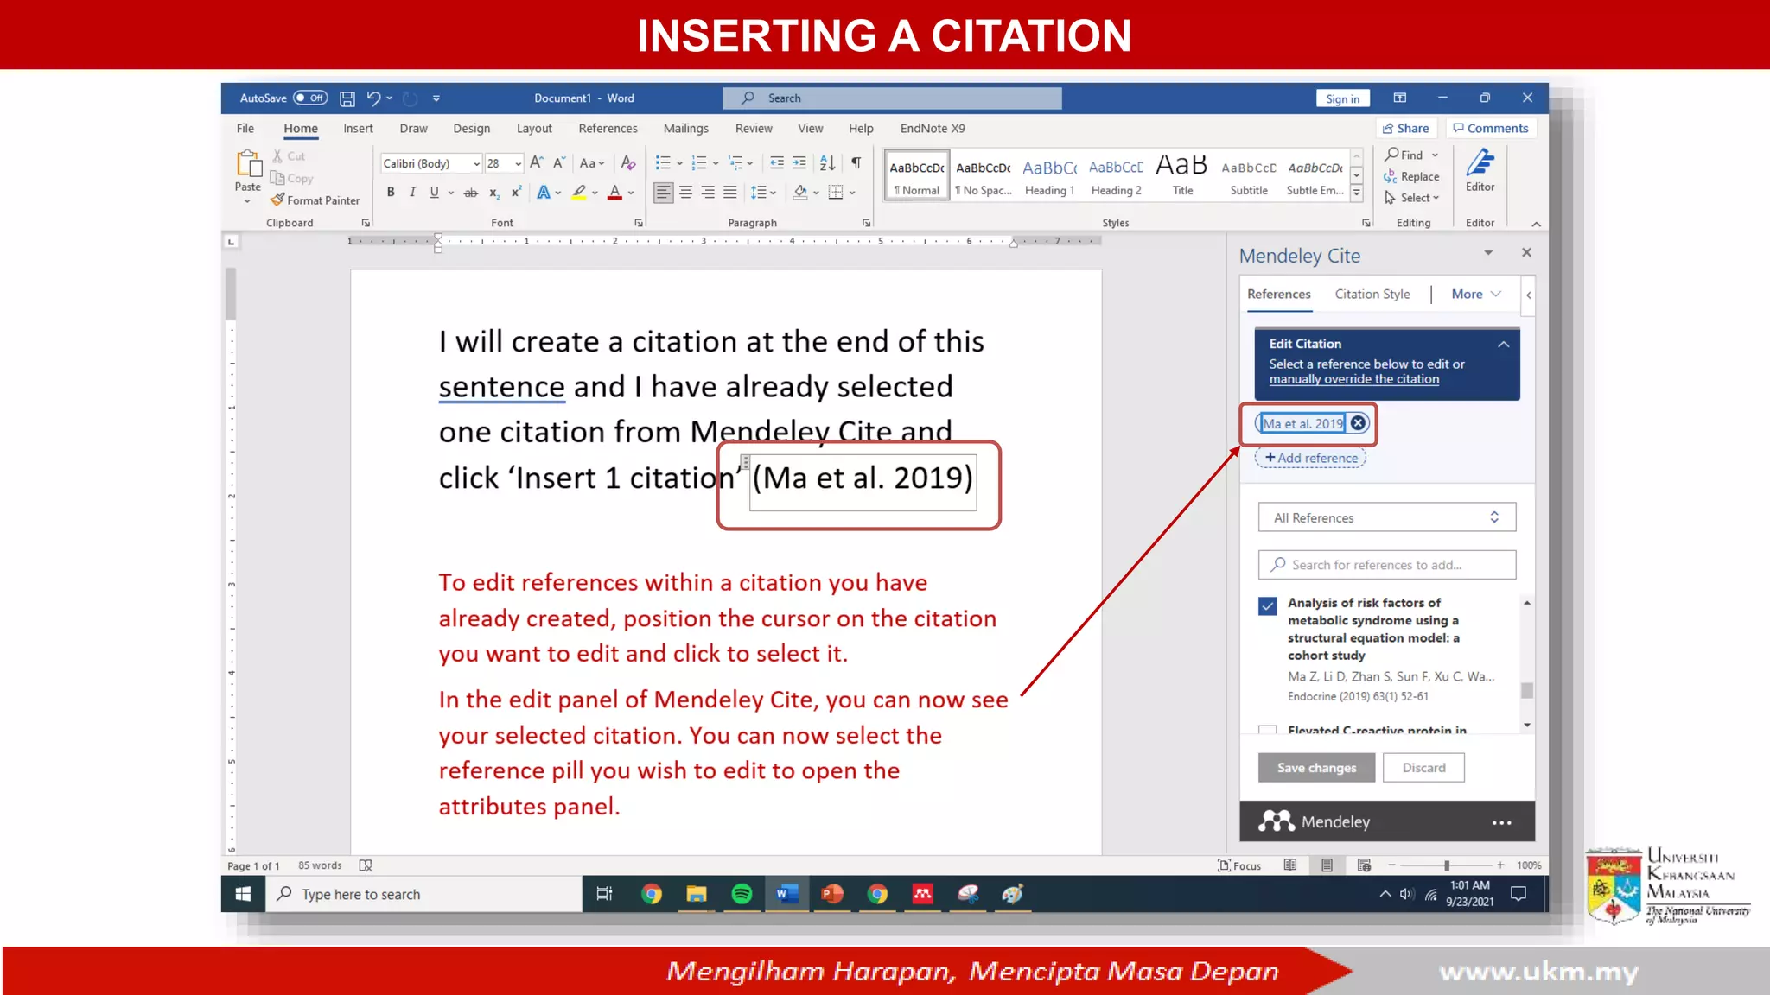
Task: Clear all formatting icon
Action: 628,162
